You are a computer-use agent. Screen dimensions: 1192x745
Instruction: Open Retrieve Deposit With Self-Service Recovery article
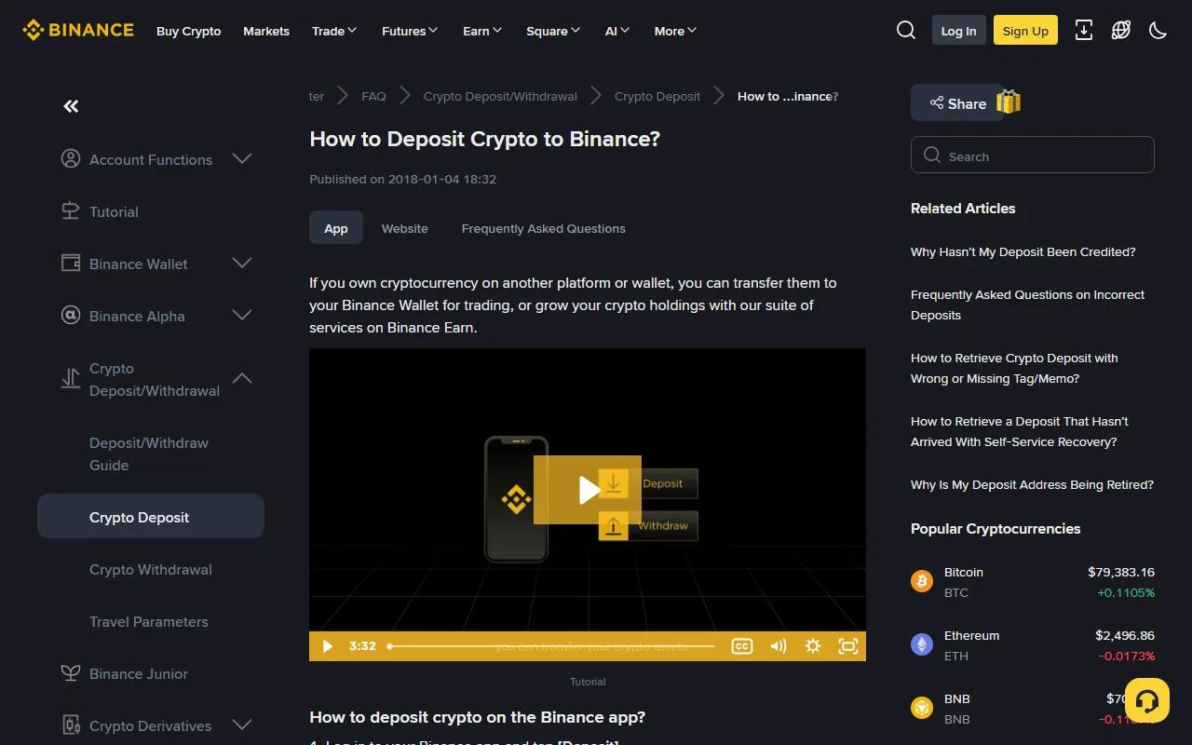coord(1020,431)
